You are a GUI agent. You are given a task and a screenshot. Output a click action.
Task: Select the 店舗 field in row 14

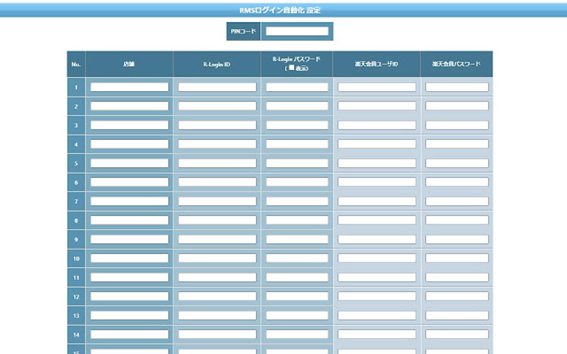(x=130, y=335)
